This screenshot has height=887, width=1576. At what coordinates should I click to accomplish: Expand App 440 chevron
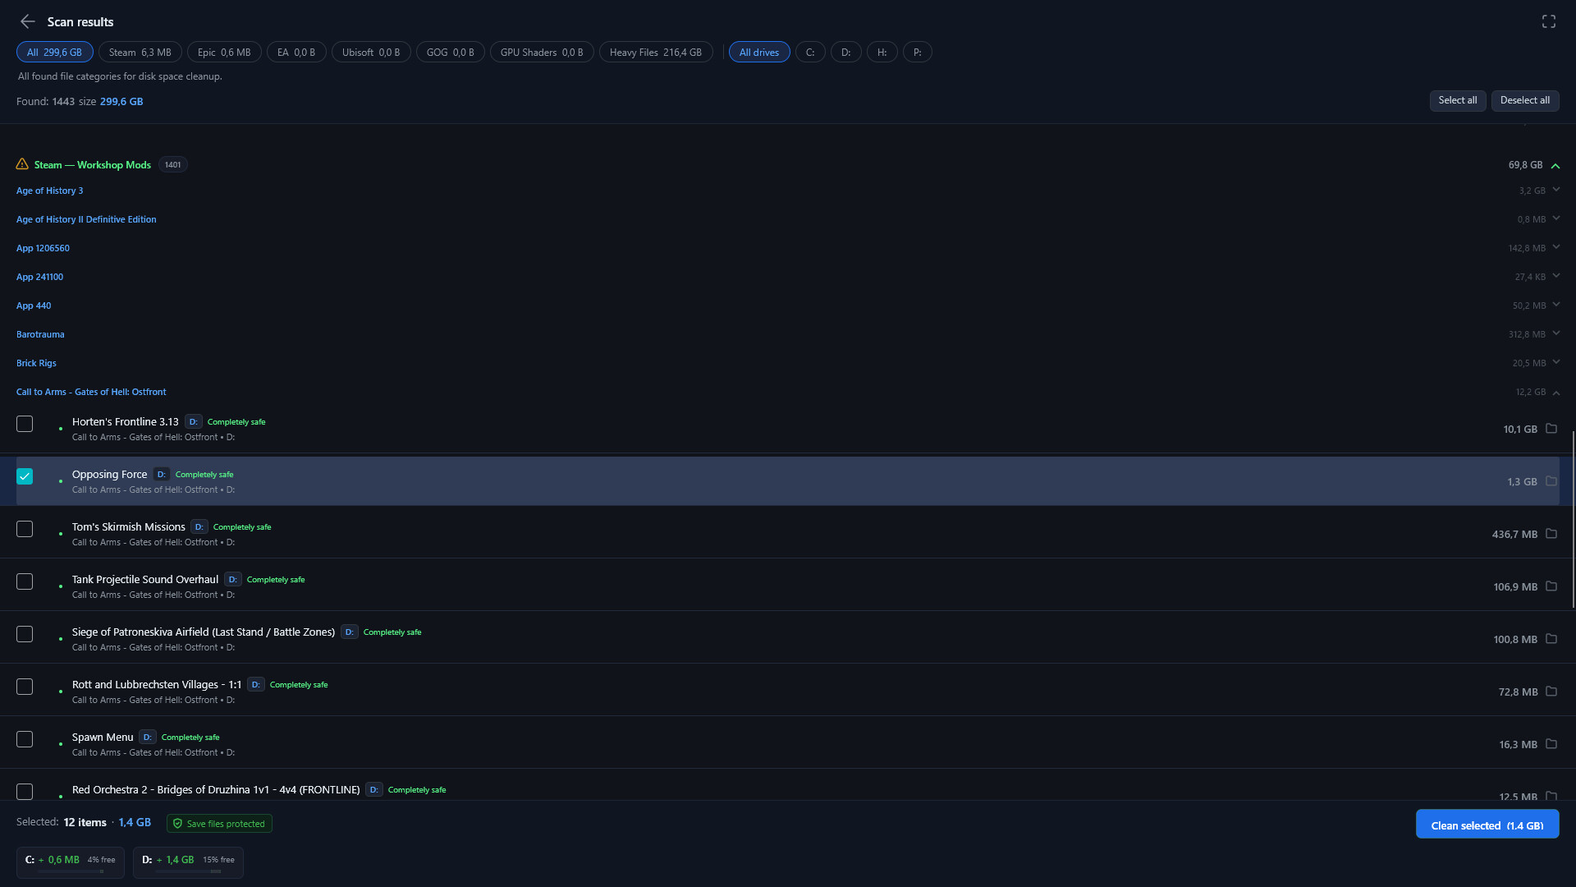(1555, 305)
